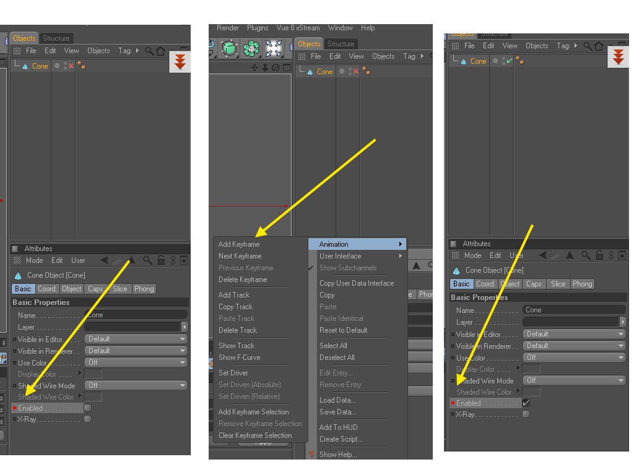Click Display Color swatch, Enabled-unchecked panel

point(93,374)
